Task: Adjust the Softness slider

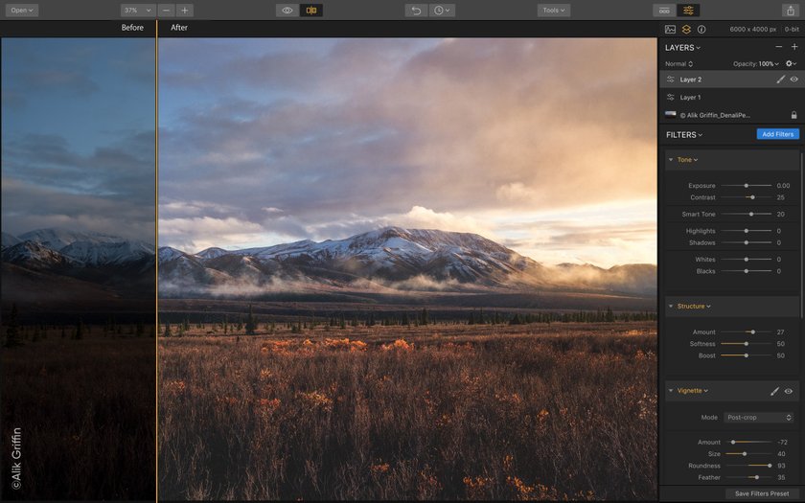Action: [x=746, y=344]
